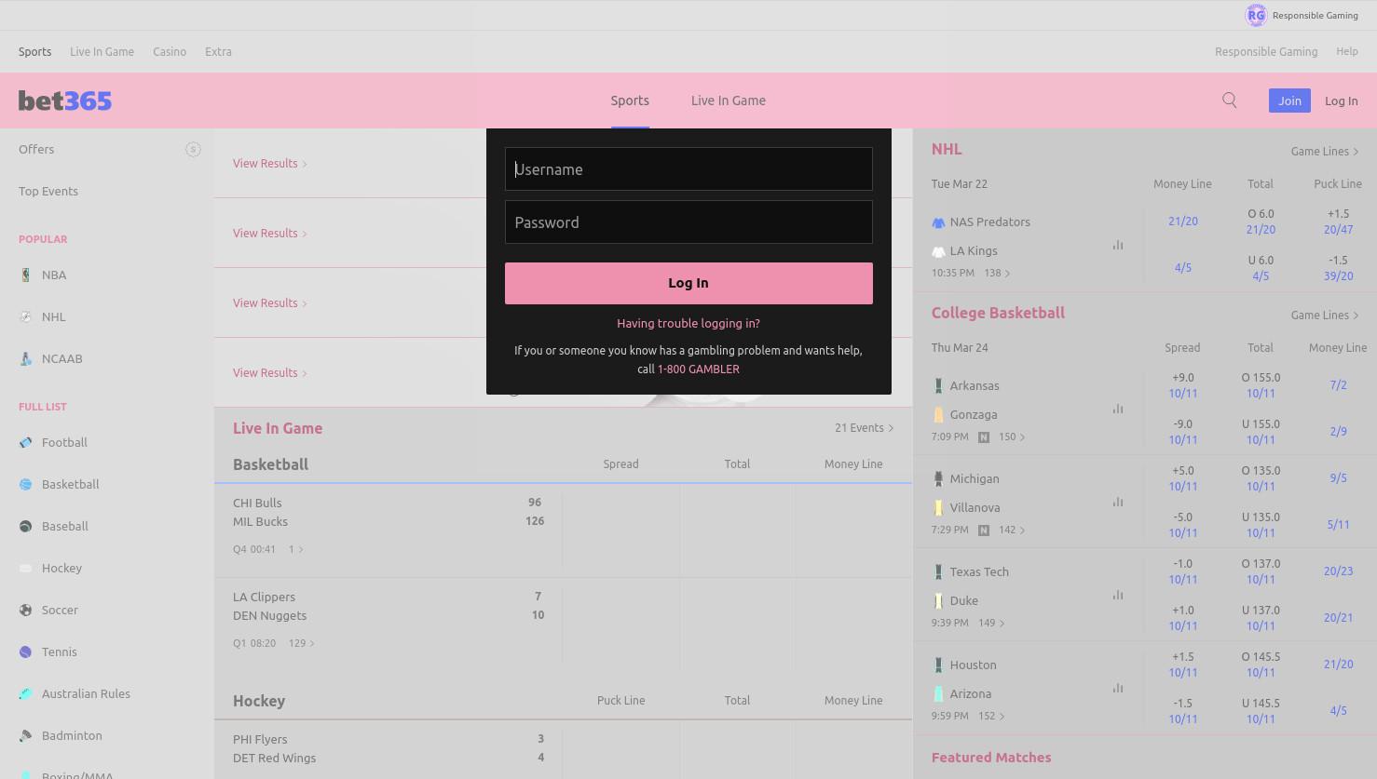Image resolution: width=1377 pixels, height=779 pixels.
Task: Choose the Football icon in Full List
Action: point(26,442)
